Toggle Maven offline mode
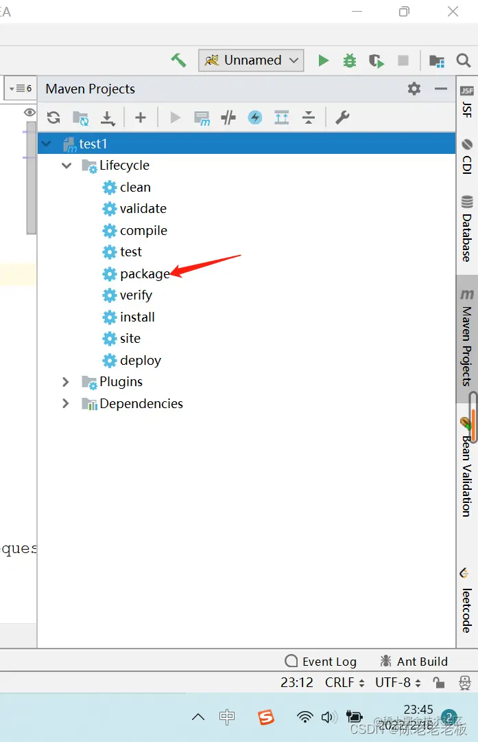Screen dimensions: 478x742 coord(228,117)
